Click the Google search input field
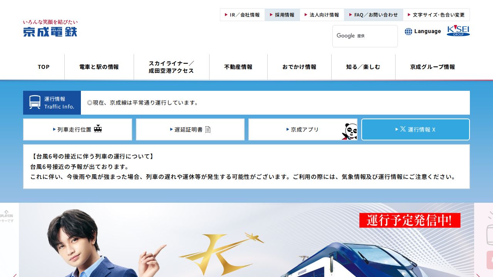Image resolution: width=493 pixels, height=277 pixels. [x=365, y=36]
